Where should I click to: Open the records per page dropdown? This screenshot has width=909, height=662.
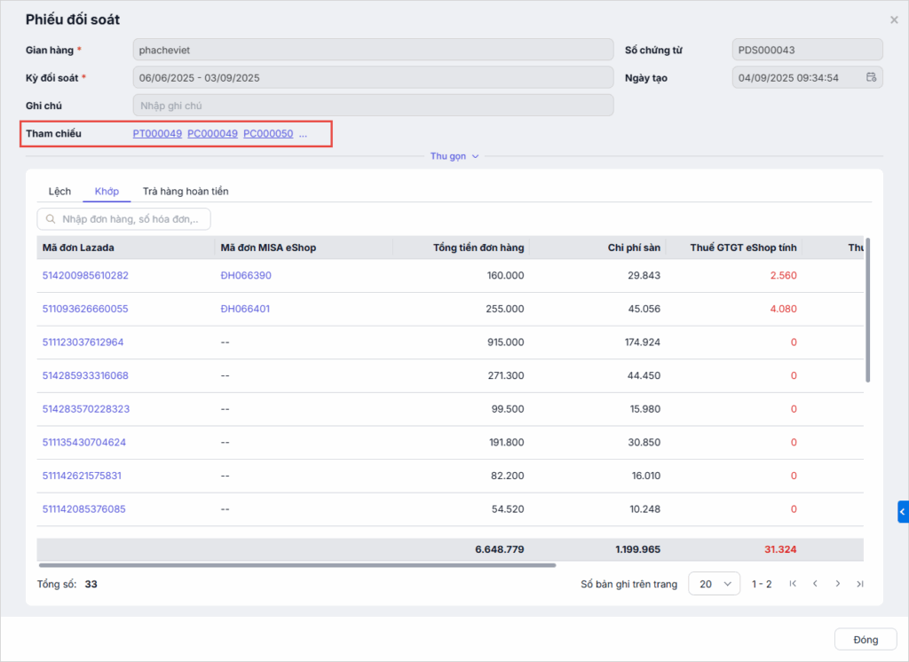714,584
